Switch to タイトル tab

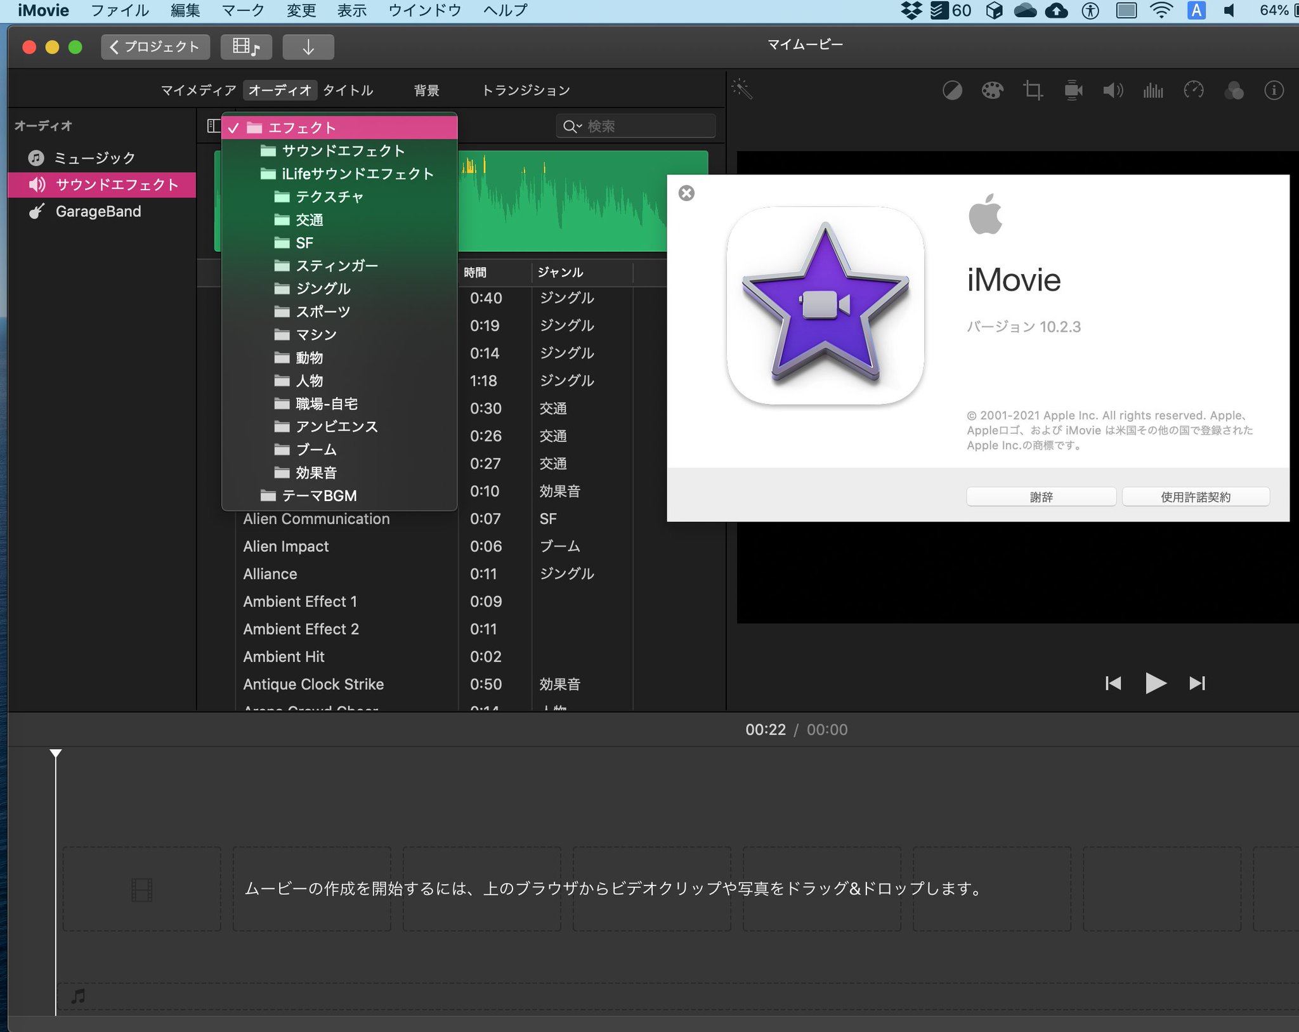(x=348, y=90)
